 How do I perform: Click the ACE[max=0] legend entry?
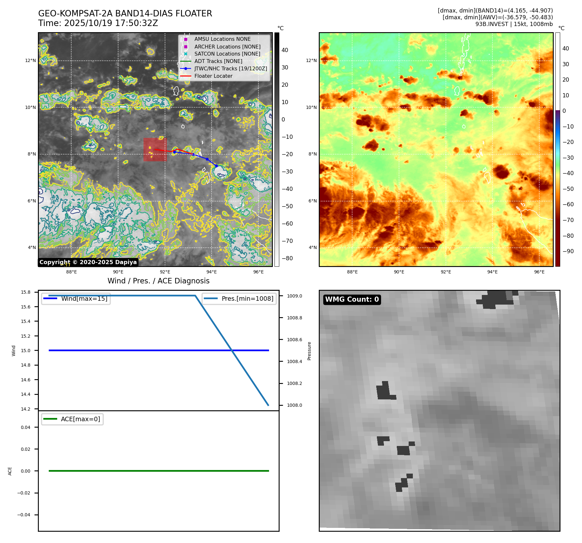[x=73, y=419]
